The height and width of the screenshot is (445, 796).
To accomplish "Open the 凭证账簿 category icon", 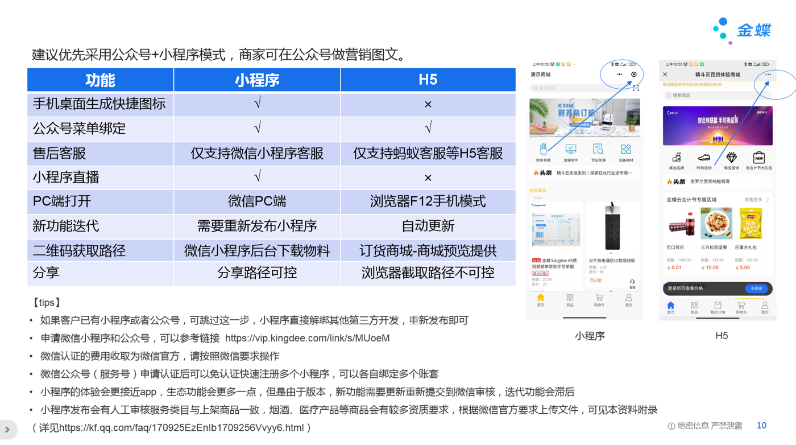I will coord(598,152).
